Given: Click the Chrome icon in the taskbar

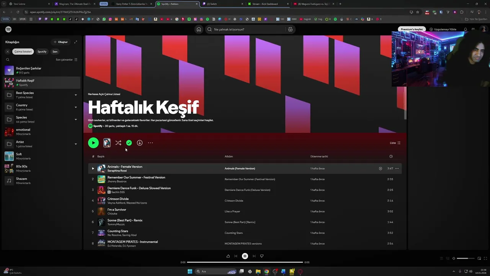Looking at the screenshot, I should tap(266, 271).
